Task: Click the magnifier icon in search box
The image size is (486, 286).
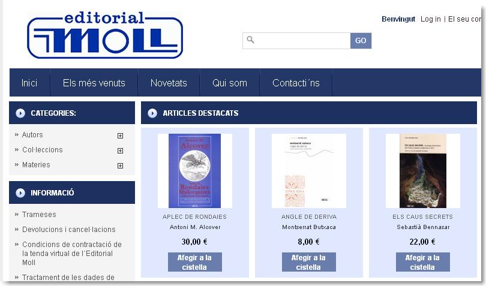Action: tap(250, 40)
